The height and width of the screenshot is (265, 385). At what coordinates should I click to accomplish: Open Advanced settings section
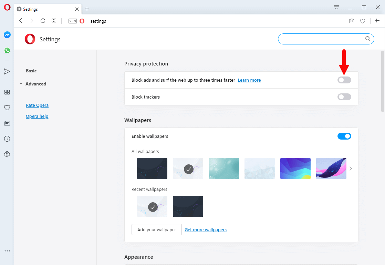click(36, 84)
